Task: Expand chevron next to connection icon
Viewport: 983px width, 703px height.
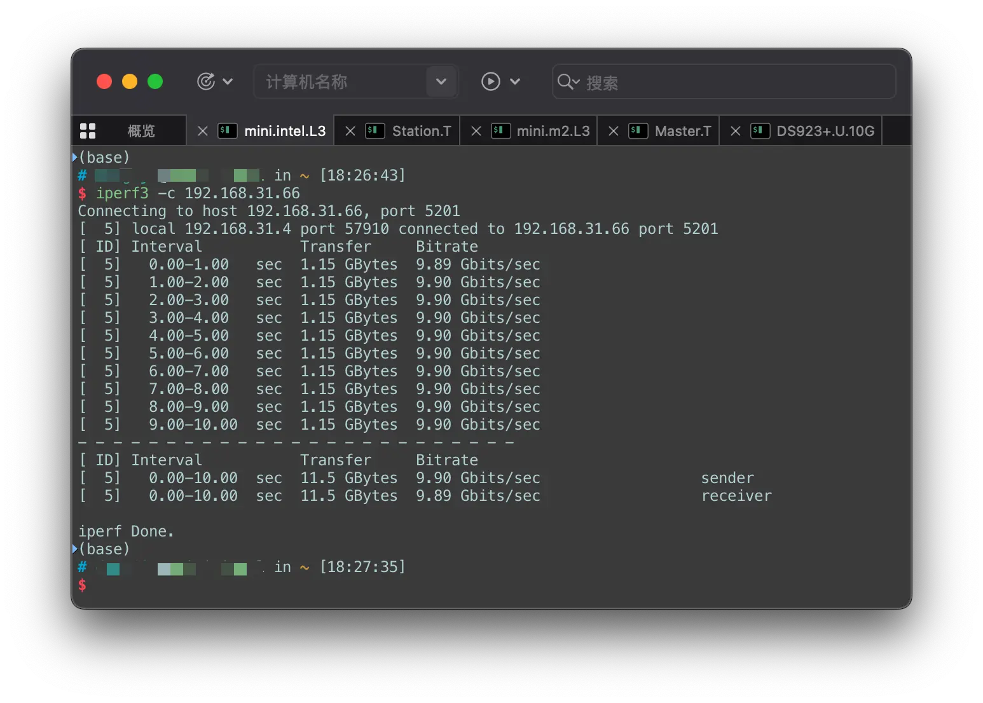Action: coord(228,81)
